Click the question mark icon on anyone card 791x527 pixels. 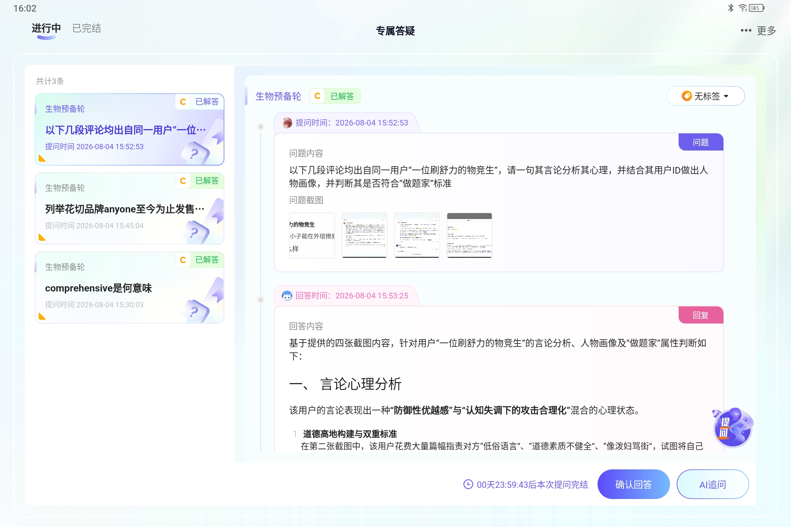(x=195, y=232)
